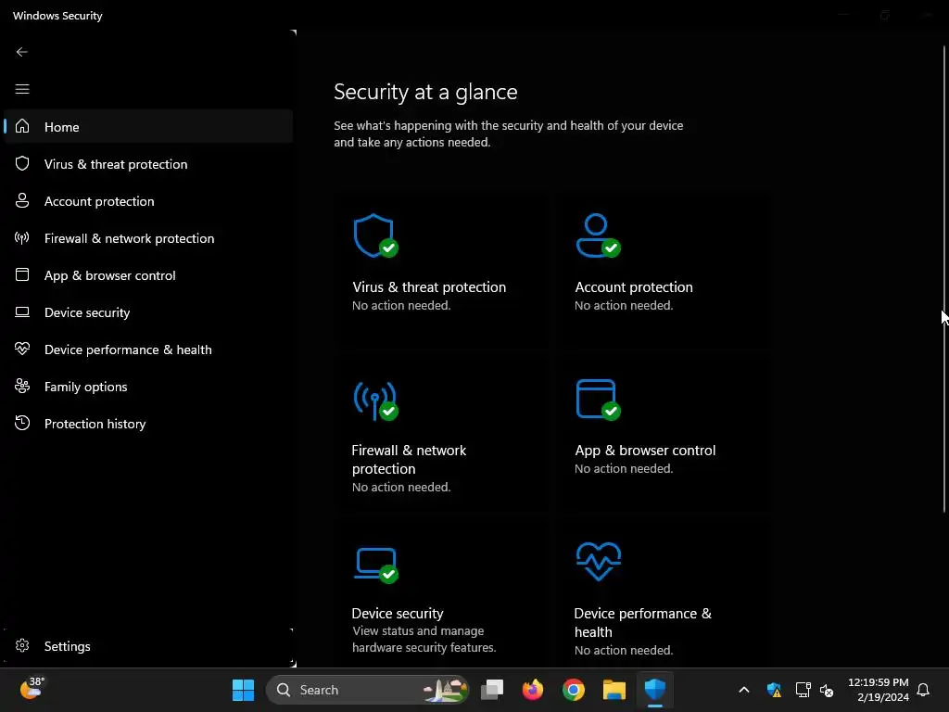Click the Windows Security shield in taskbar
The height and width of the screenshot is (712, 949).
(655, 690)
